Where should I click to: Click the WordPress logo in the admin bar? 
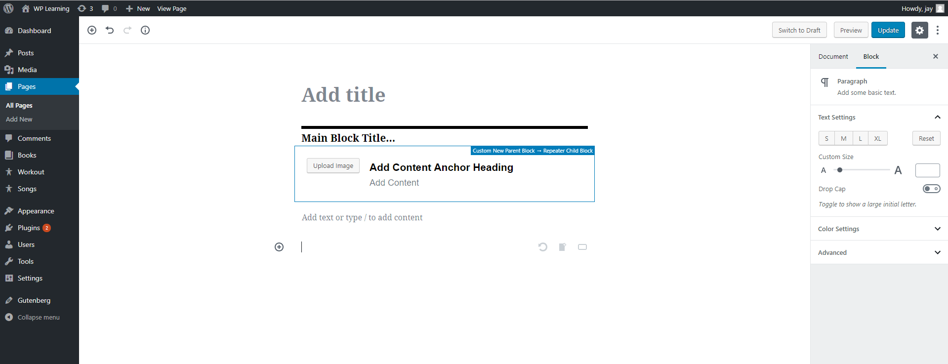click(x=8, y=8)
